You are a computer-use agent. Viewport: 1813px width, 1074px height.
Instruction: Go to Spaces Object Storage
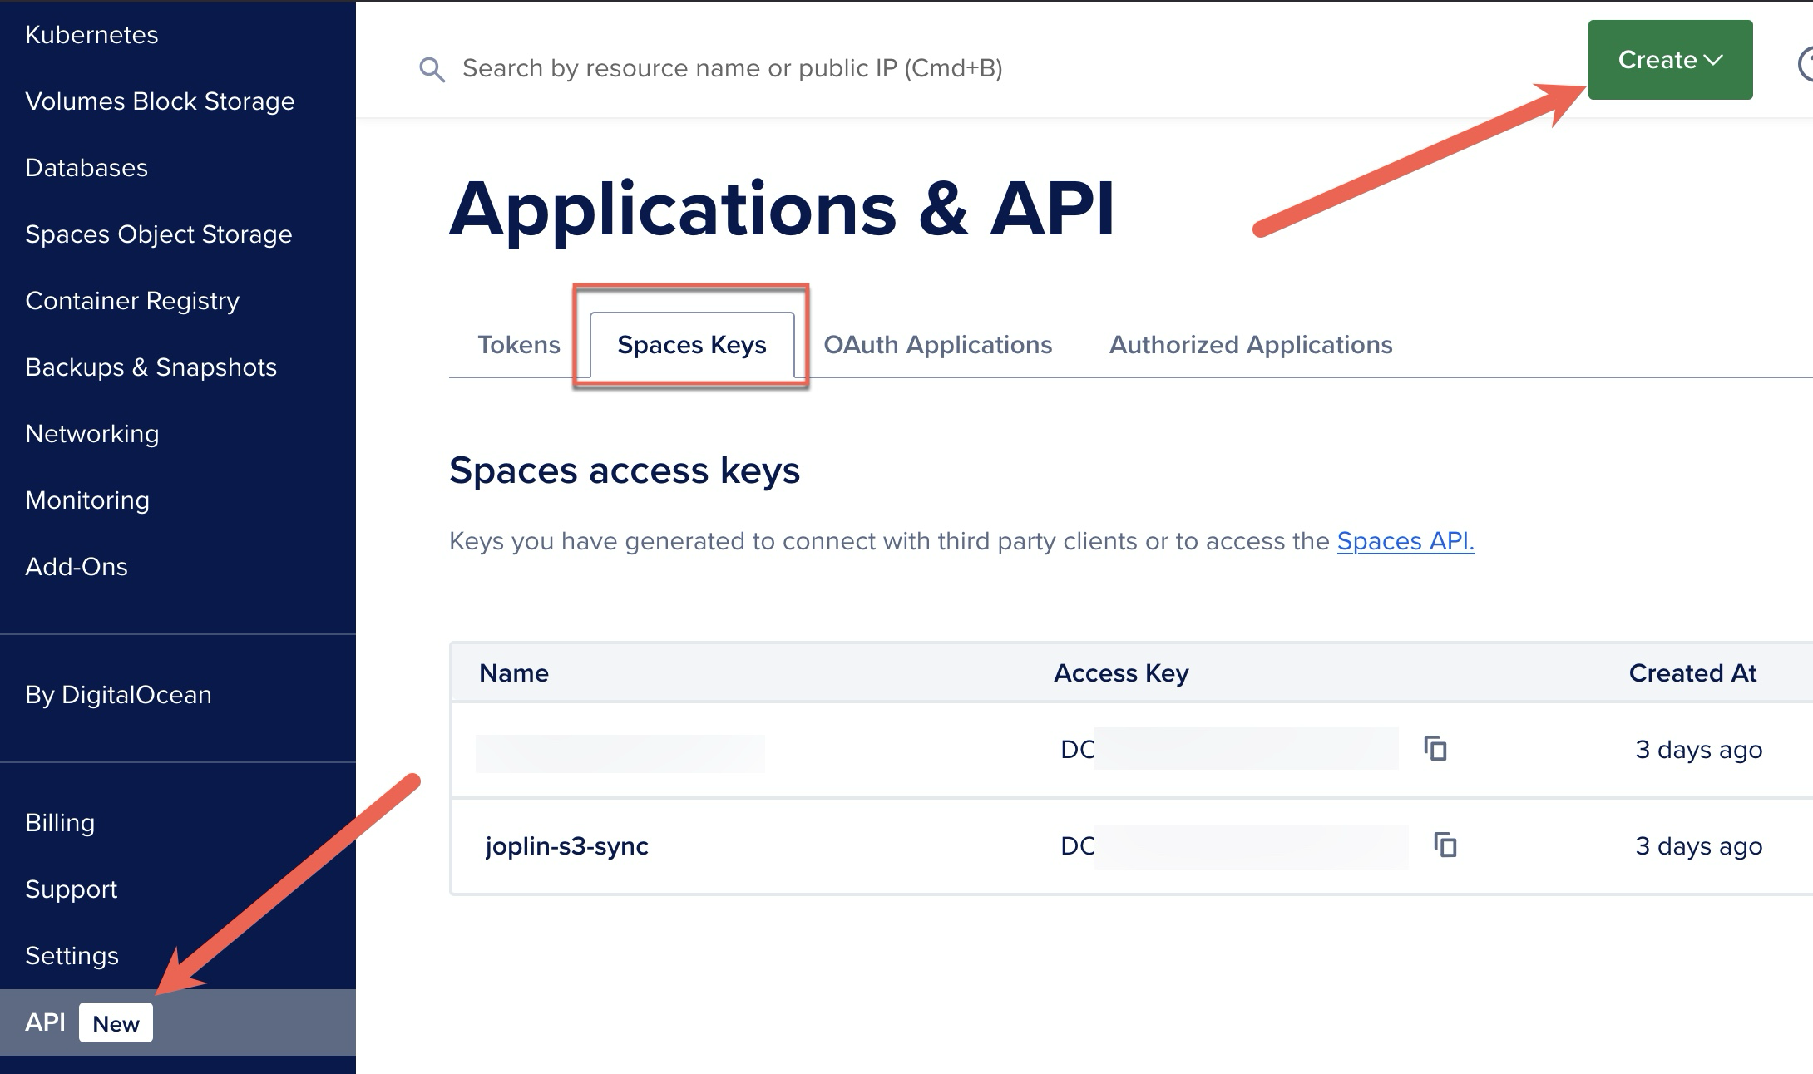pos(158,234)
